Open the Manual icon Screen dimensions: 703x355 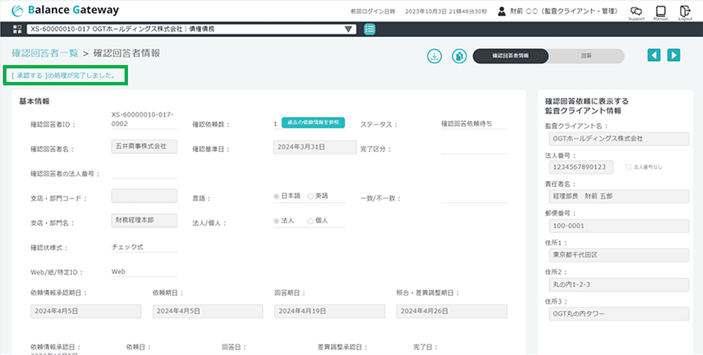pos(660,12)
